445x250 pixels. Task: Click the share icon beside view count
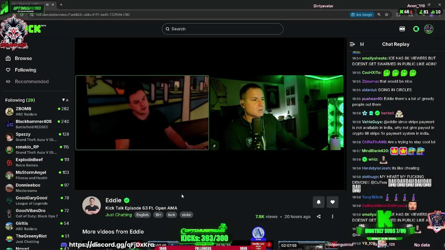tap(318, 217)
